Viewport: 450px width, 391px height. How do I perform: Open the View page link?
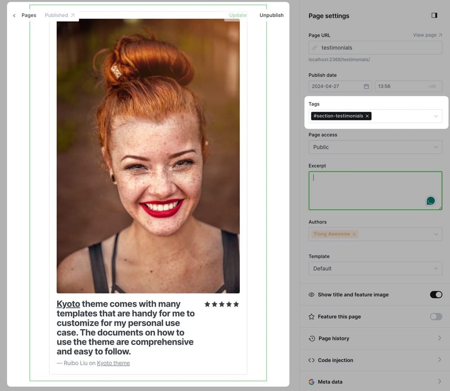[x=427, y=35]
